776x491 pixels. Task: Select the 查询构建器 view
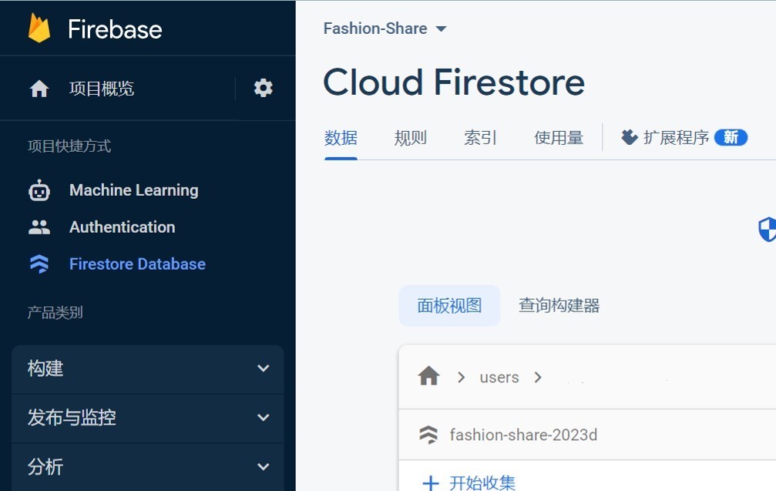click(x=559, y=305)
